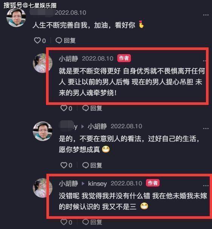Like 小胡静's first reply via heart
212x229 pixels.
64,108
